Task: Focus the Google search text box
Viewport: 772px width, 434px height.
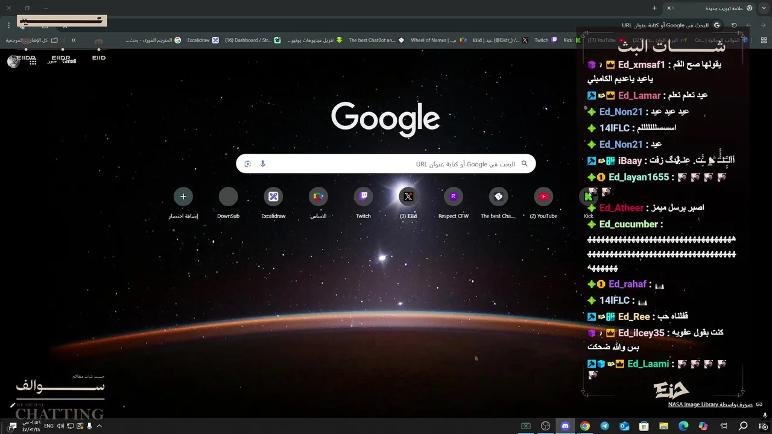Action: click(386, 164)
